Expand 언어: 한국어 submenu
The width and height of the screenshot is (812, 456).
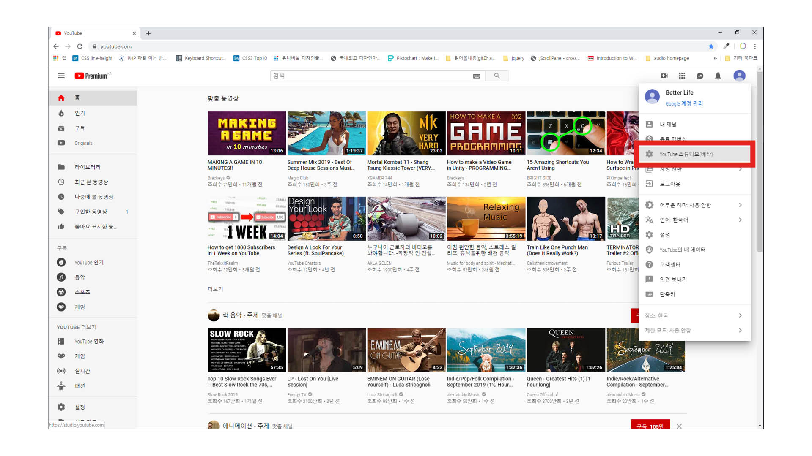(694, 220)
